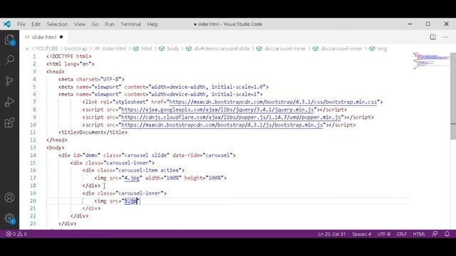Click </head> closing tag on line 12
Image resolution: width=456 pixels, height=256 pixels.
(57, 140)
